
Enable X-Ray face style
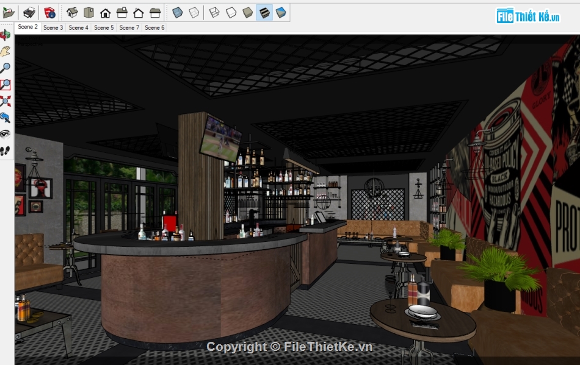tap(178, 13)
